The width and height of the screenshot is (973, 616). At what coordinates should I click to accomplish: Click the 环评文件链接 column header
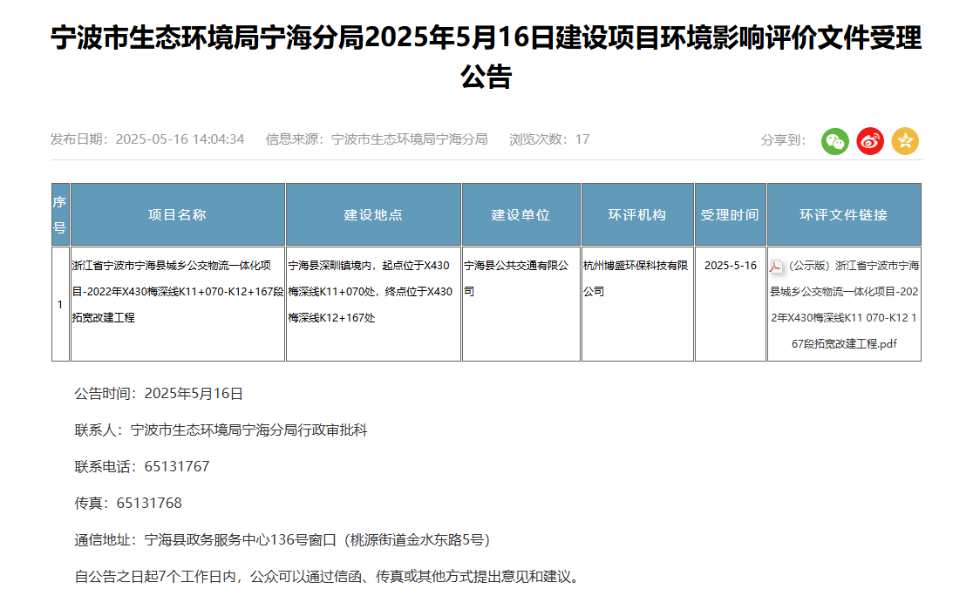click(x=843, y=214)
